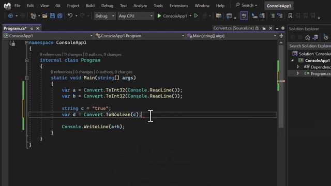
Task: Toggle a bookmark with the bookmark icon
Action: tap(290, 16)
